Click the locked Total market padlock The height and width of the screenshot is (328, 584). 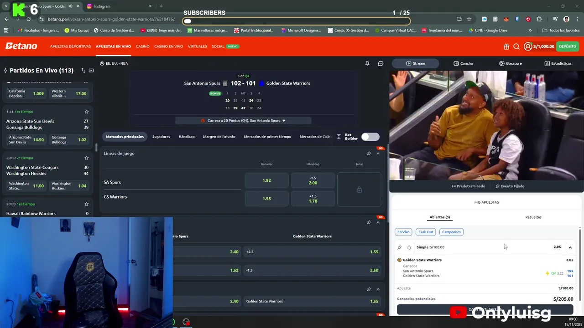point(359,190)
